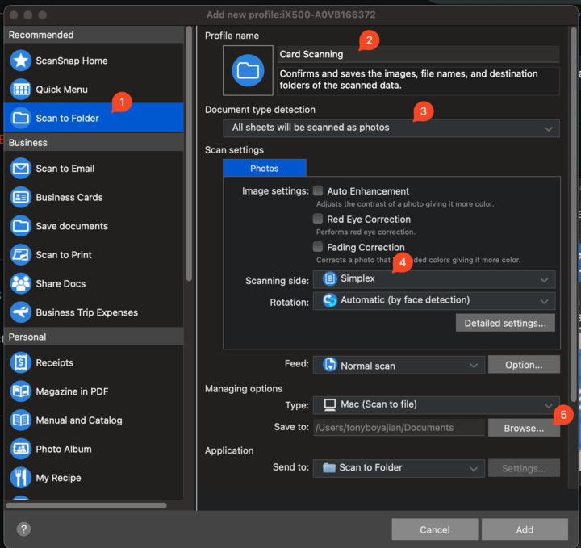Pick the Manual and Catalog book icon
The height and width of the screenshot is (548, 581).
tap(21, 420)
